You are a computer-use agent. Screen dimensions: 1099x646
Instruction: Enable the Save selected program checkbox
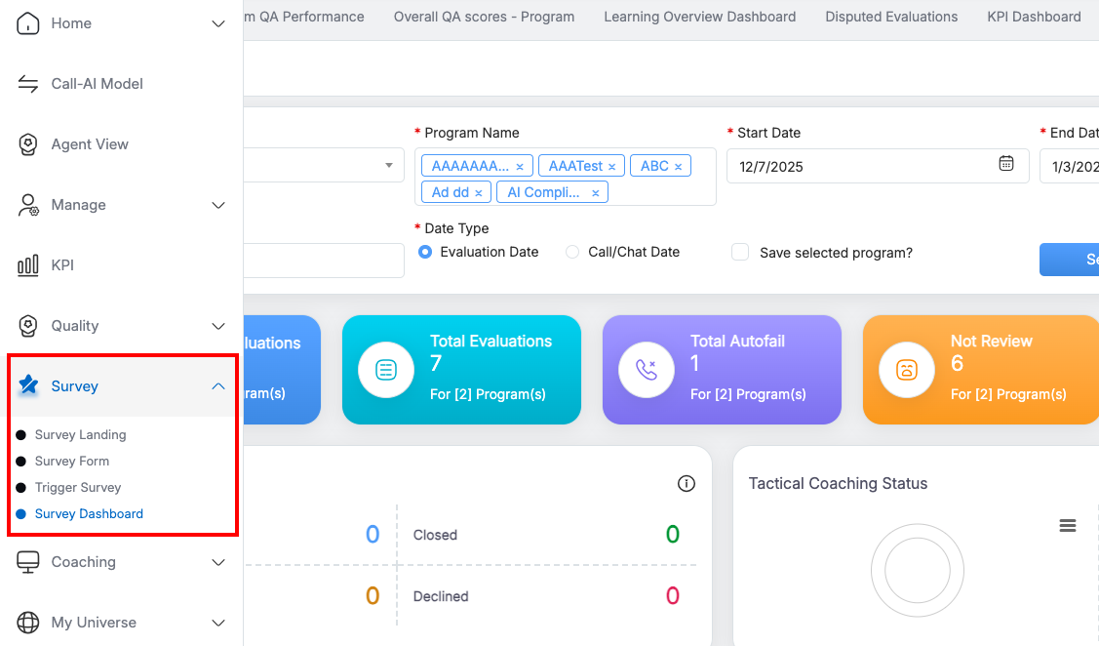click(740, 252)
